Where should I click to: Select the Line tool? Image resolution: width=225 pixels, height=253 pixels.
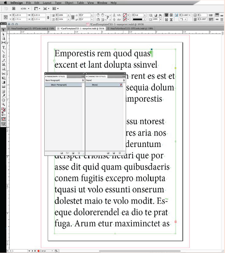[4, 52]
